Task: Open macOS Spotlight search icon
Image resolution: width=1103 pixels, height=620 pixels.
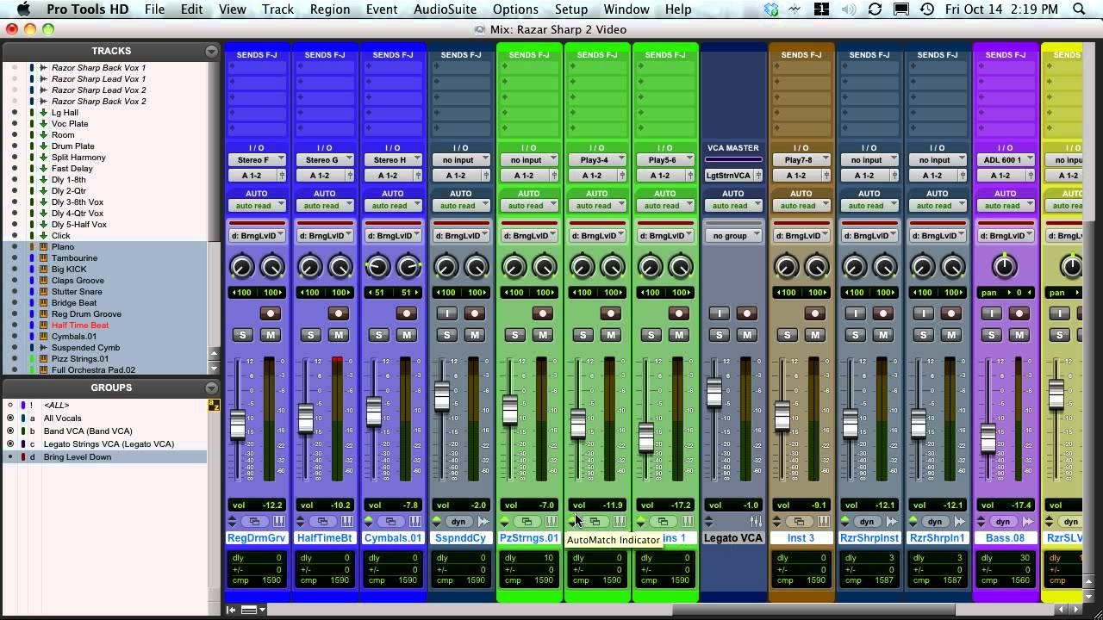Action: pyautogui.click(x=1081, y=9)
